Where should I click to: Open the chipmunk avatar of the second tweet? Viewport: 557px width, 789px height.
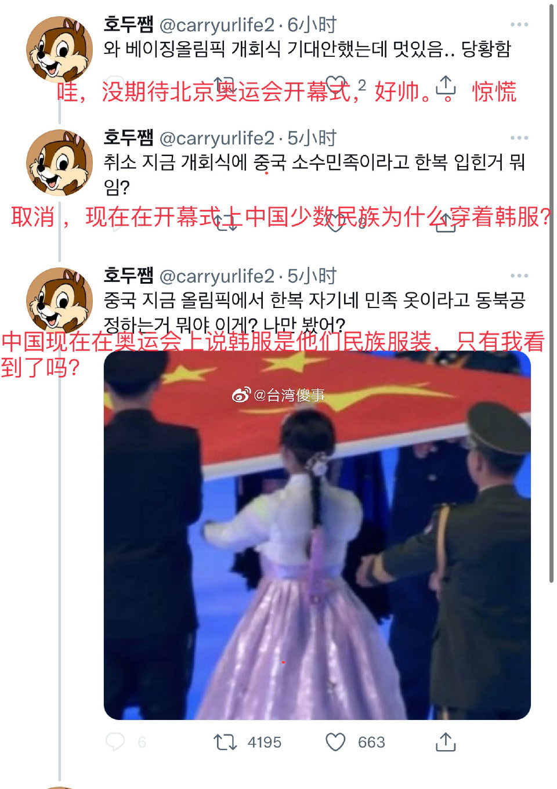(x=60, y=162)
